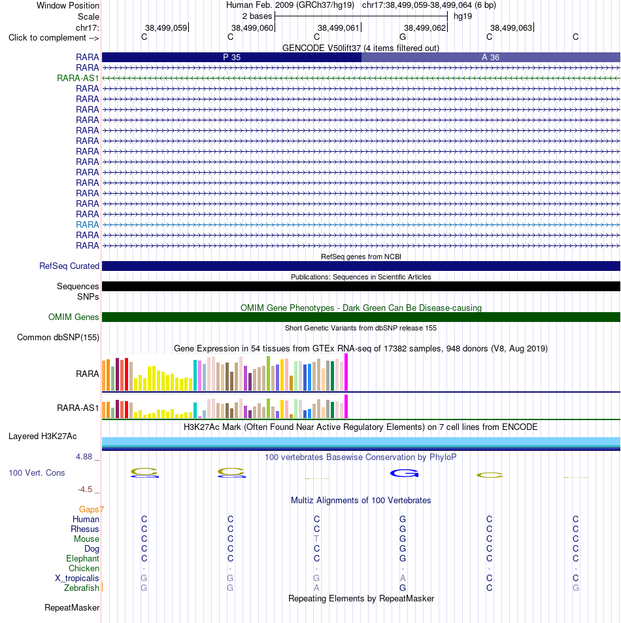The height and width of the screenshot is (623, 621).
Task: Click the 4.88 PhyloP upper scale value
Action: tap(84, 457)
